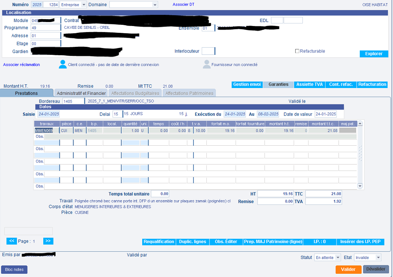Viewport: 393px width, 277px height.
Task: Go to previous page with << button
Action: point(12,241)
